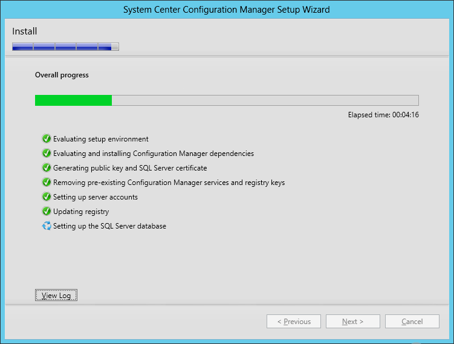The width and height of the screenshot is (454, 344).
Task: Click the Cancel button
Action: (412, 322)
